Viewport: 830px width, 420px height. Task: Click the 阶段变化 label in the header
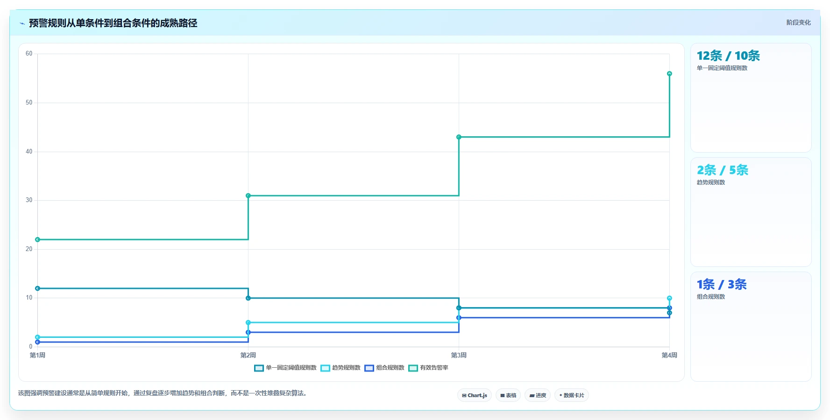click(x=798, y=22)
